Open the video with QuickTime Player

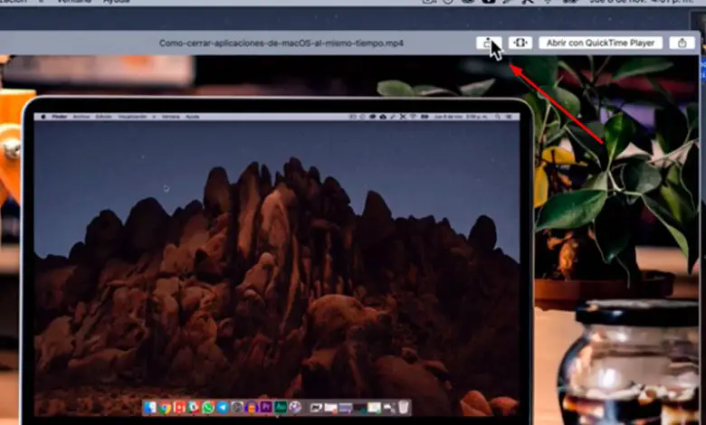(600, 42)
